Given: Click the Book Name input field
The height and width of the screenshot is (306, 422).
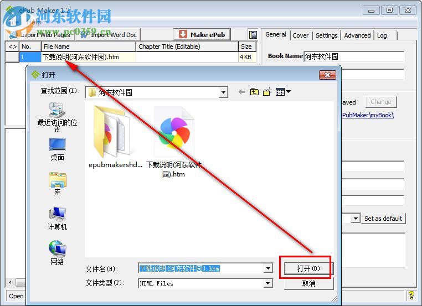Looking at the screenshot, I should (354, 56).
